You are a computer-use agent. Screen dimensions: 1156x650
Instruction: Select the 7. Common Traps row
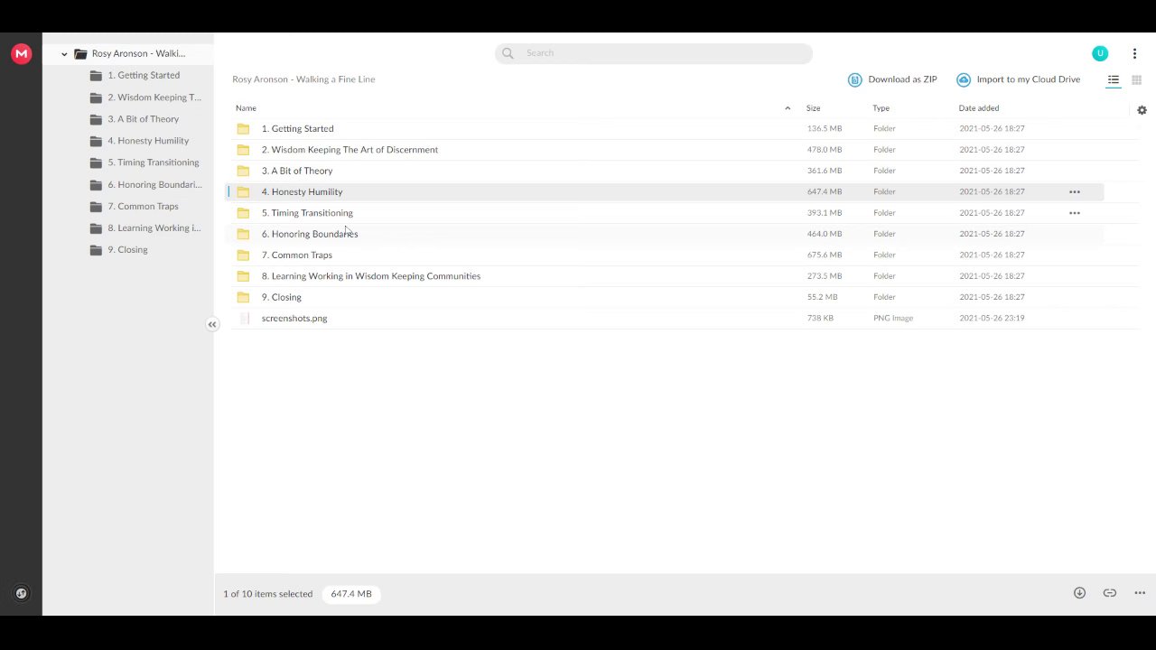click(664, 255)
